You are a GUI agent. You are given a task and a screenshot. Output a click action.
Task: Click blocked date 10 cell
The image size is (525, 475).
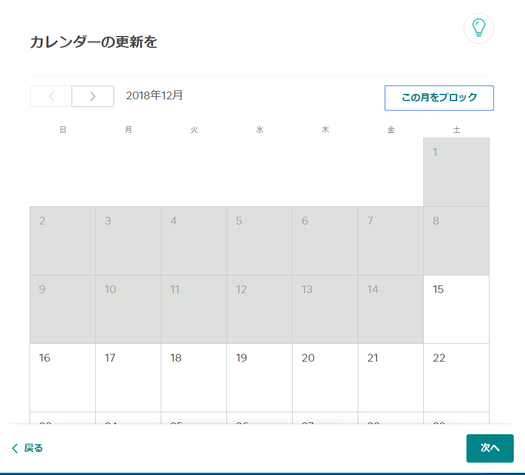pyautogui.click(x=128, y=309)
